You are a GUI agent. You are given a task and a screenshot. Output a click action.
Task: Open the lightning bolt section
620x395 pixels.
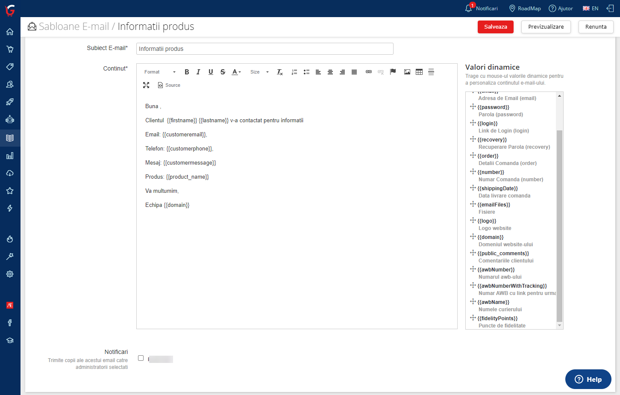coord(10,208)
